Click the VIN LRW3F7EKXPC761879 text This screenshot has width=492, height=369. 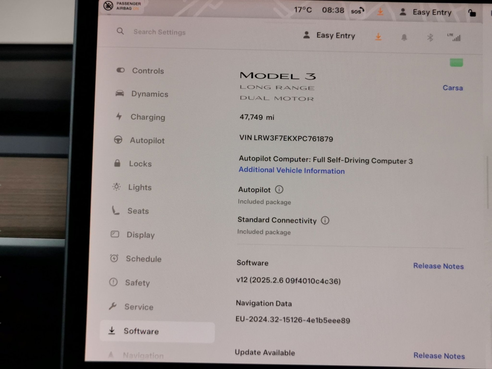[x=286, y=138]
